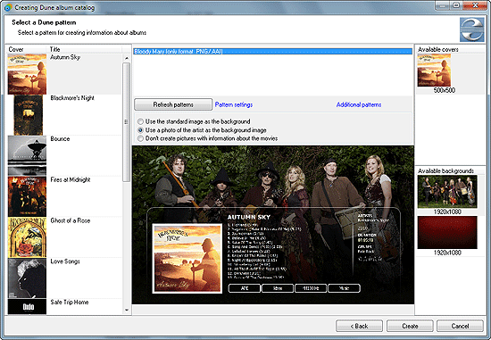Click the Refresh patterns button
Image resolution: width=491 pixels, height=340 pixels.
173,104
